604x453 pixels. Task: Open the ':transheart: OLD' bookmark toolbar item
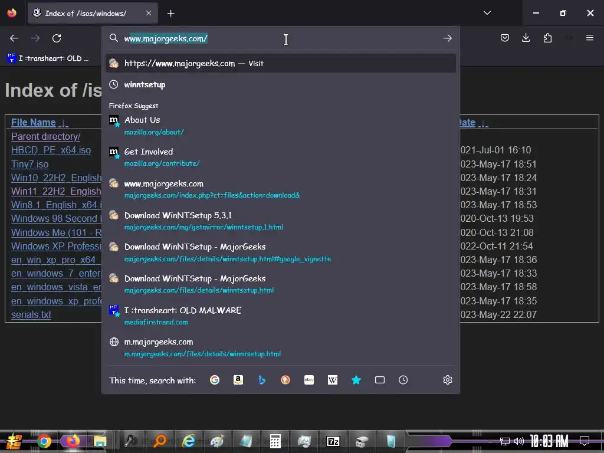(48, 58)
